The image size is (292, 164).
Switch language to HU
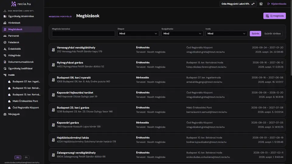(x=18, y=157)
